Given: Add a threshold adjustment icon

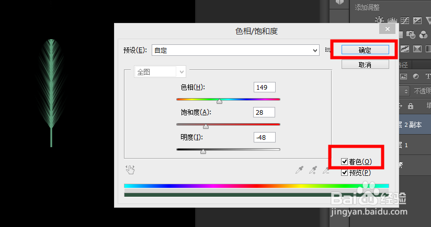Looking at the screenshot, I should (417, 49).
